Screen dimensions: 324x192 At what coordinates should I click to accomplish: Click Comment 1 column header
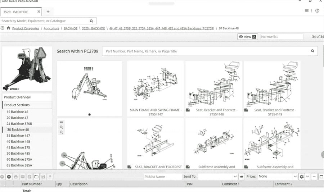pos(247,184)
